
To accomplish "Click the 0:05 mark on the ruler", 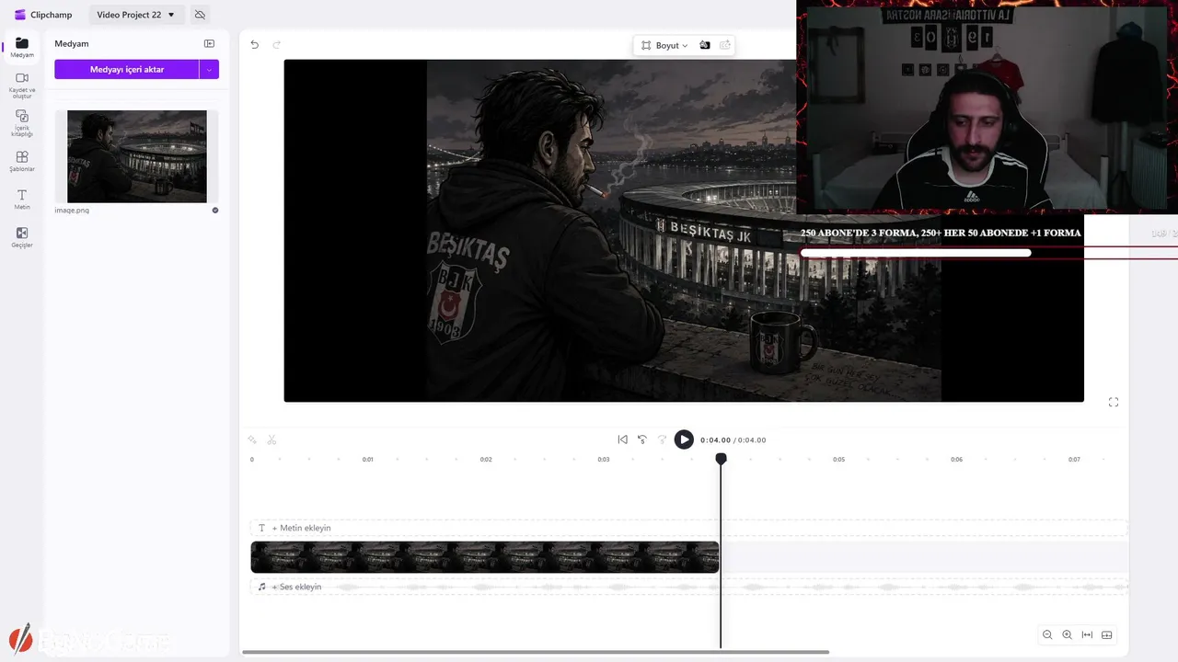I will 839,459.
